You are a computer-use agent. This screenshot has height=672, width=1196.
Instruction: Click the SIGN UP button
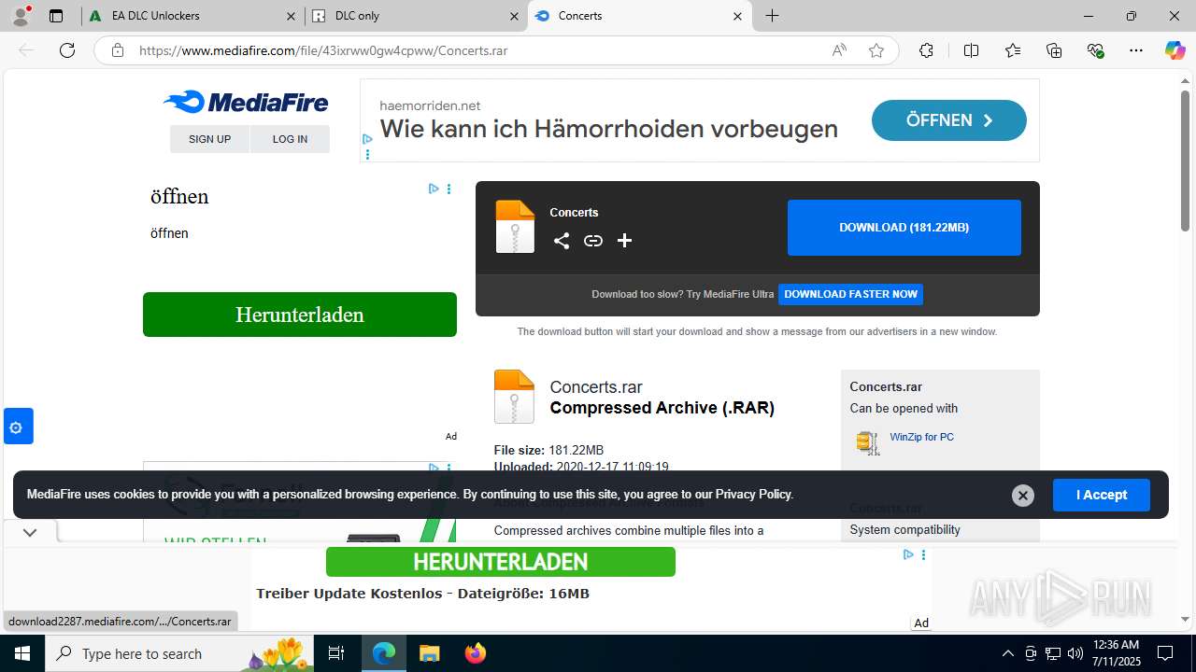[x=209, y=139]
